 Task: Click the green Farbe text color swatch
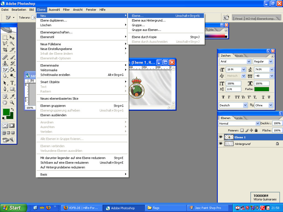[261, 89]
